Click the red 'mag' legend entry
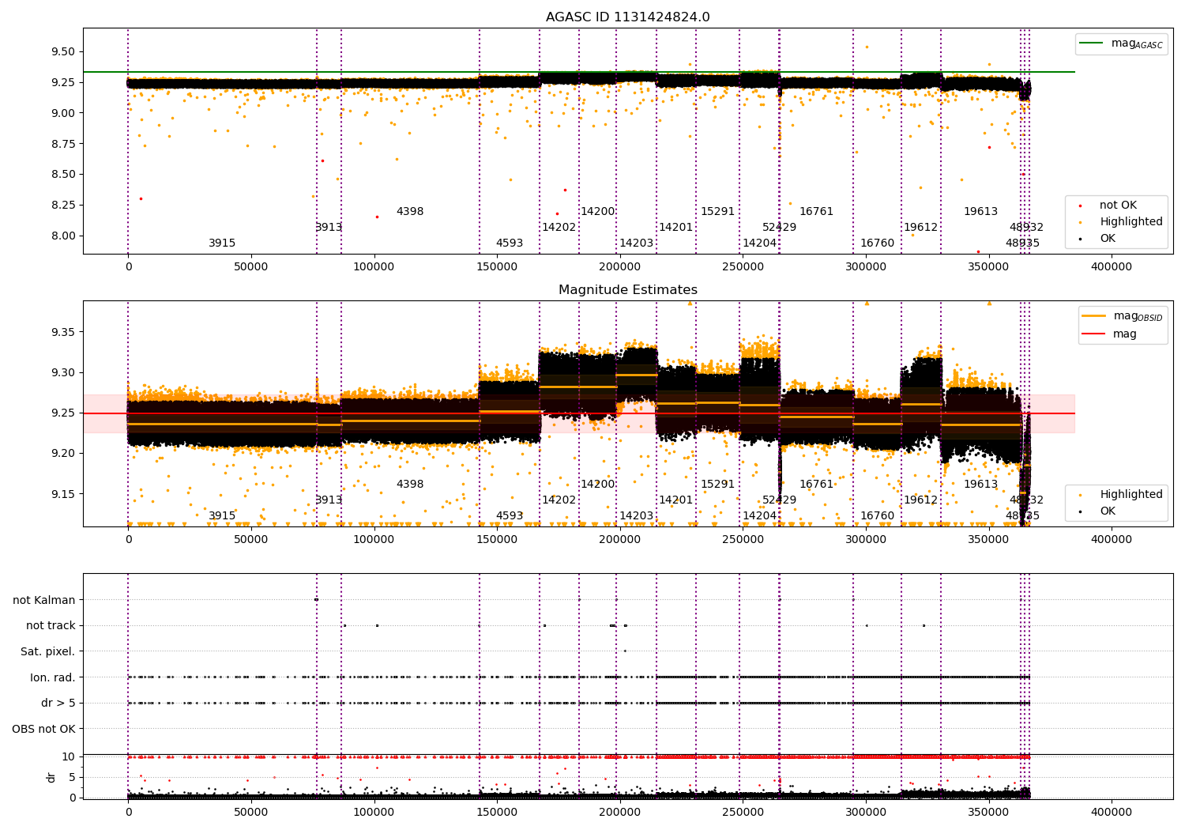This screenshot has height=830, width=1185. [x=1110, y=334]
